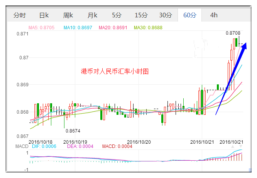This screenshot has width=257, height=178.
Task: Click the MA30: 0.8688 legend label
Action: 148,27
